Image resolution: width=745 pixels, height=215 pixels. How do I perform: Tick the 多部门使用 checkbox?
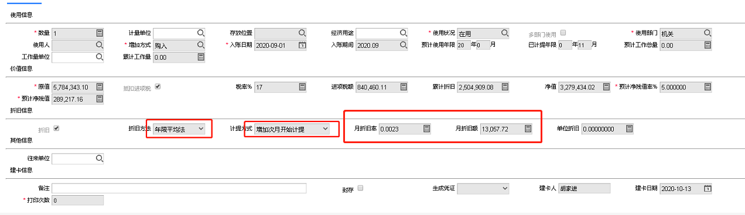[563, 33]
